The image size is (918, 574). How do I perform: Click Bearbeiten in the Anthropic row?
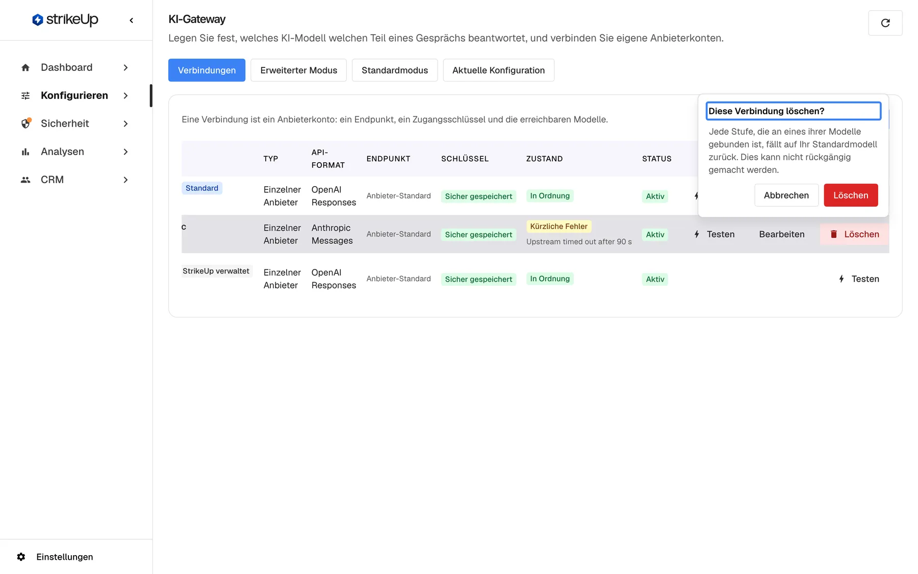[781, 234]
